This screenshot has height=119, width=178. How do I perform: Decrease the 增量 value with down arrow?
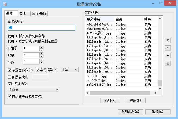[41, 56]
